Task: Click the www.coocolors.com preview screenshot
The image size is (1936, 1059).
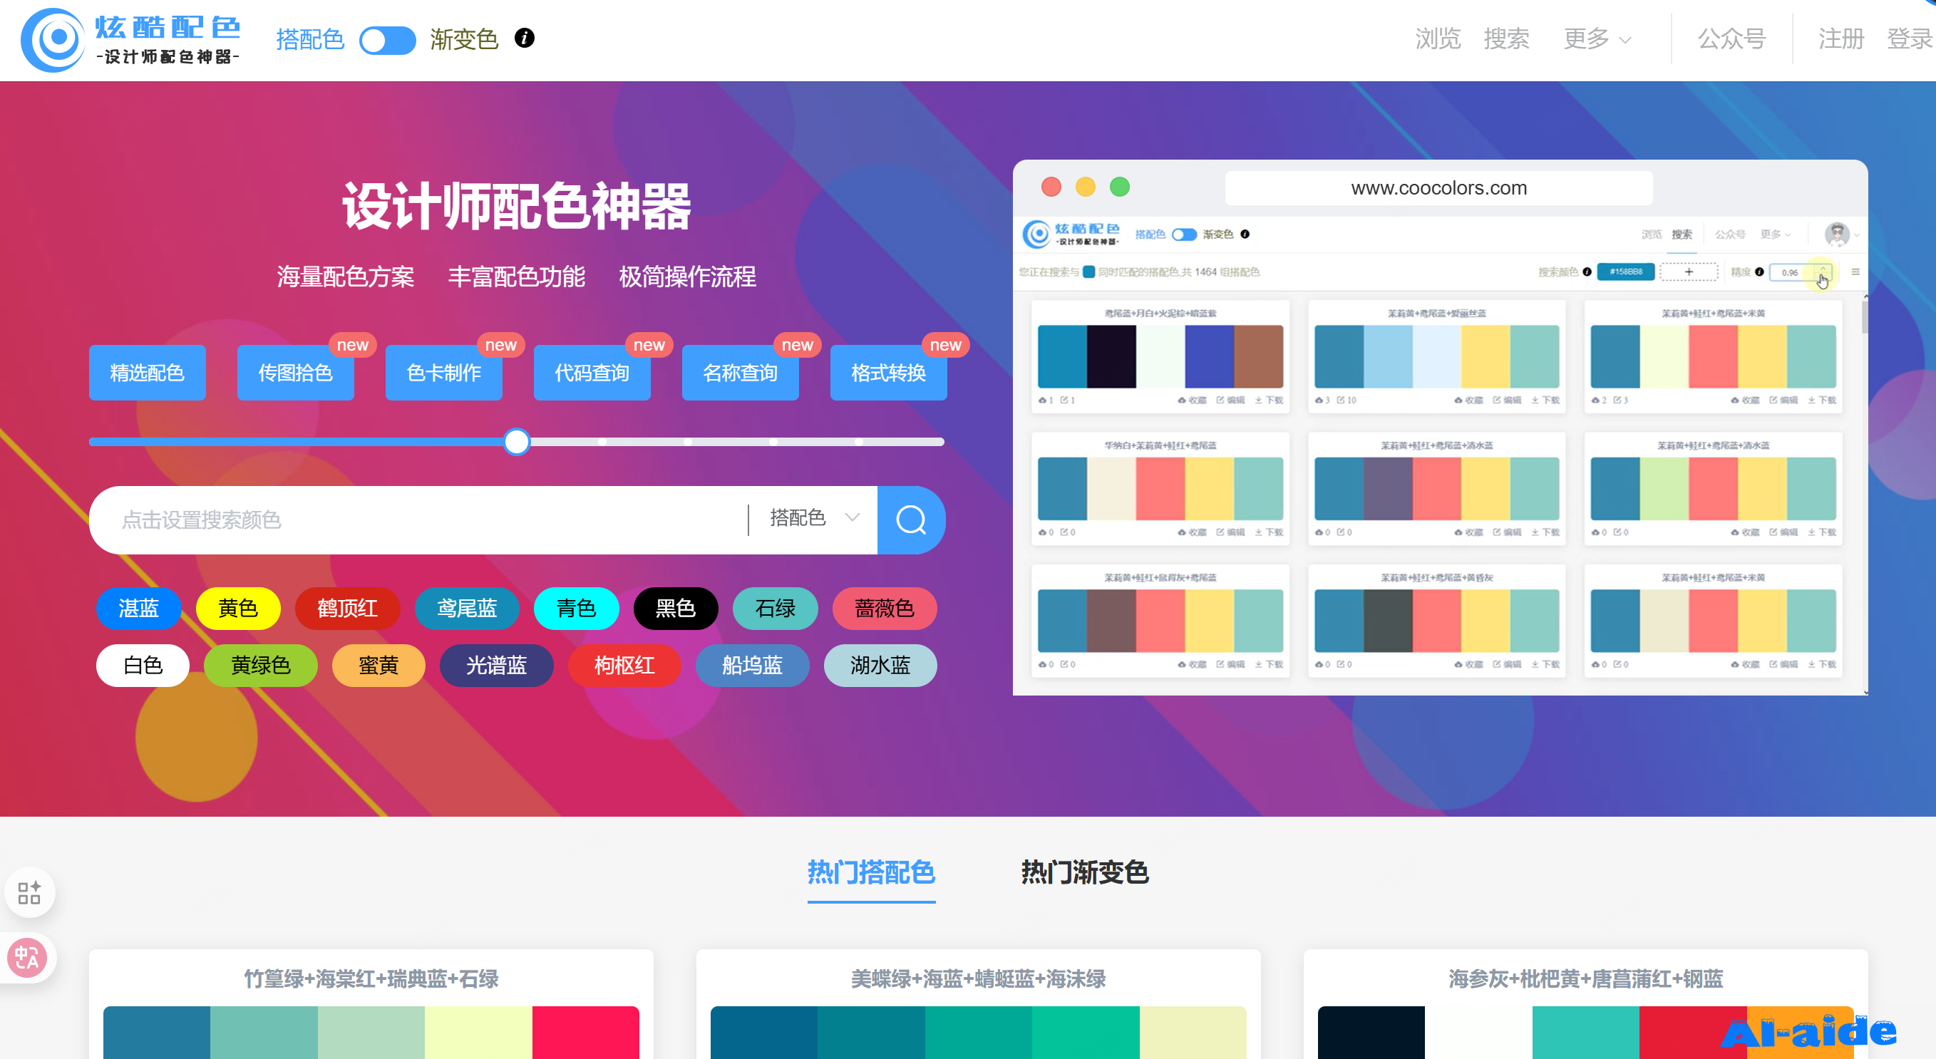Action: 1440,427
